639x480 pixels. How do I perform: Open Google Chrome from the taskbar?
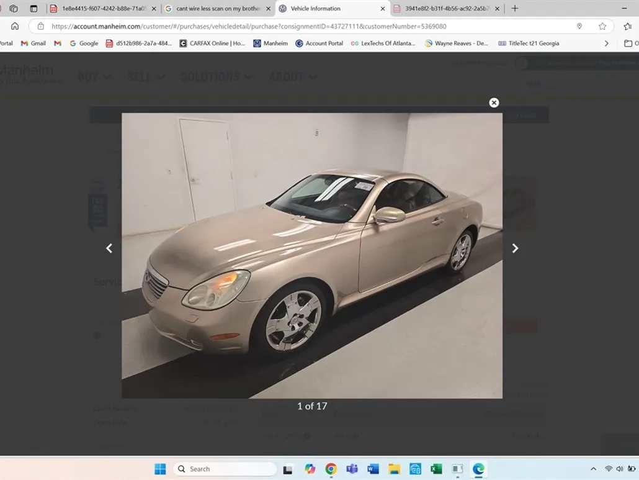[331, 469]
